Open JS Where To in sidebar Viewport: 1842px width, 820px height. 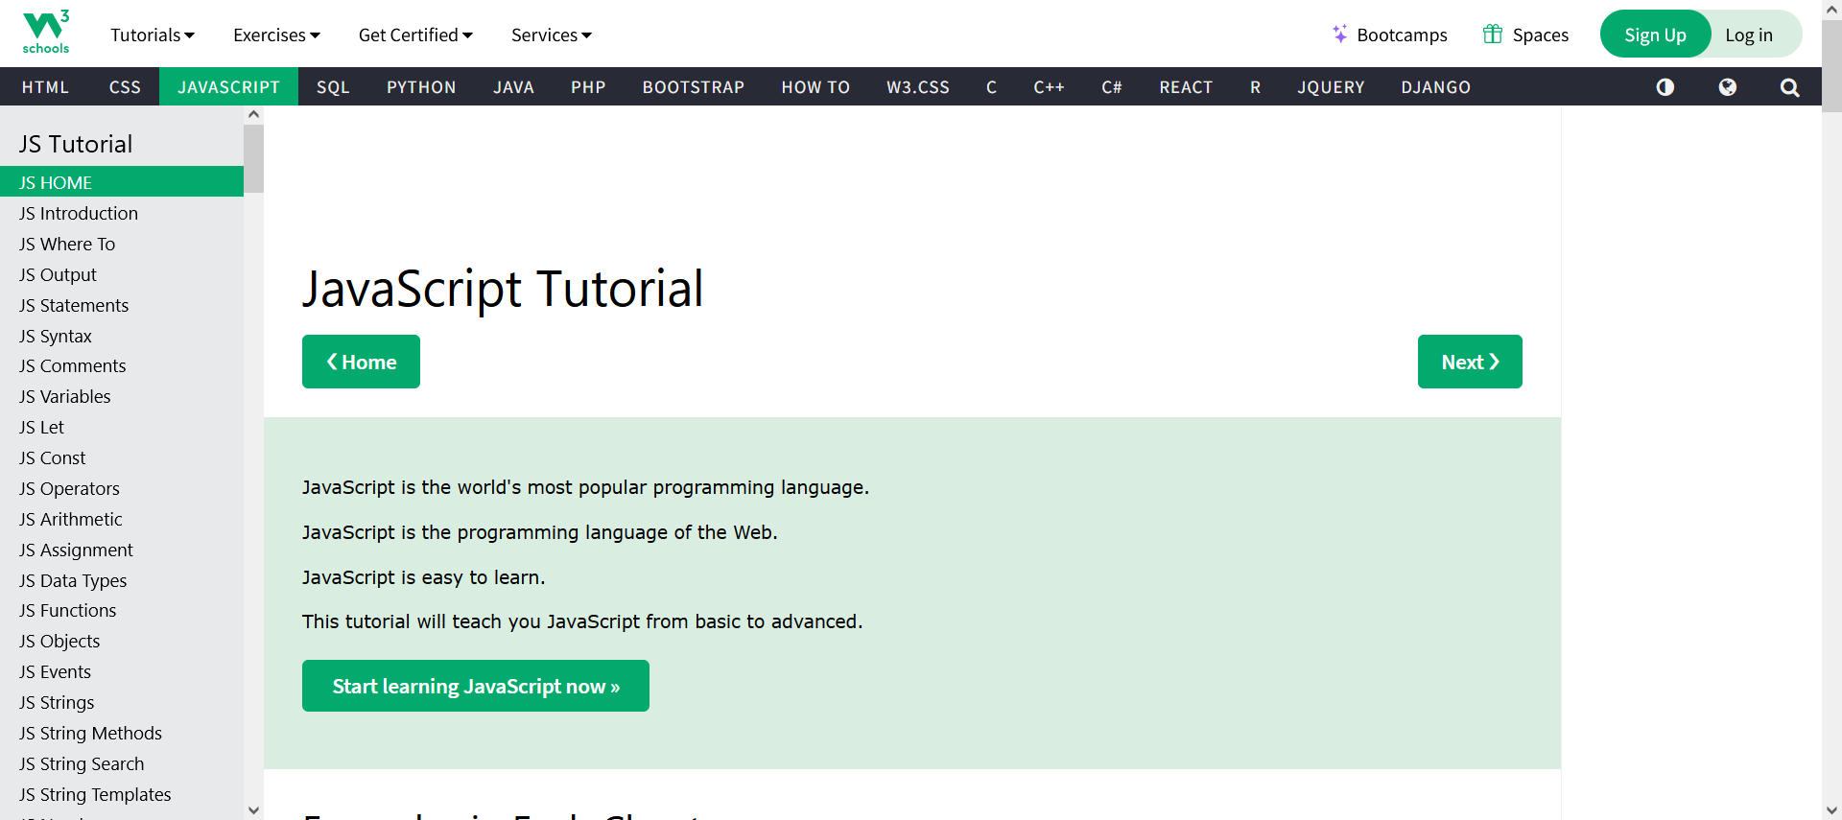pyautogui.click(x=122, y=244)
